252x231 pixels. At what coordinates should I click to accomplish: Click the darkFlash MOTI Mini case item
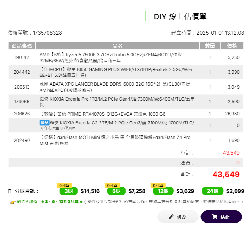click(x=115, y=140)
